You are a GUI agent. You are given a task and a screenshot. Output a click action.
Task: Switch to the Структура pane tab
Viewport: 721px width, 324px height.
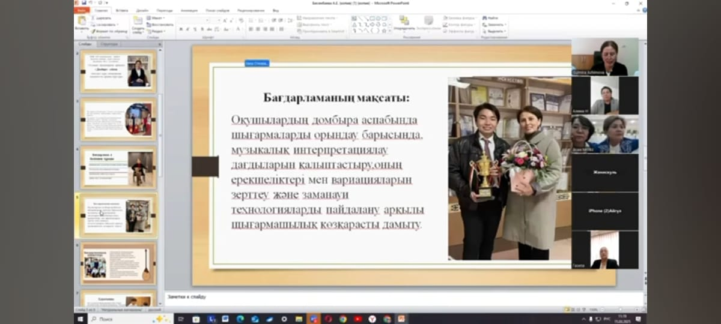click(109, 44)
